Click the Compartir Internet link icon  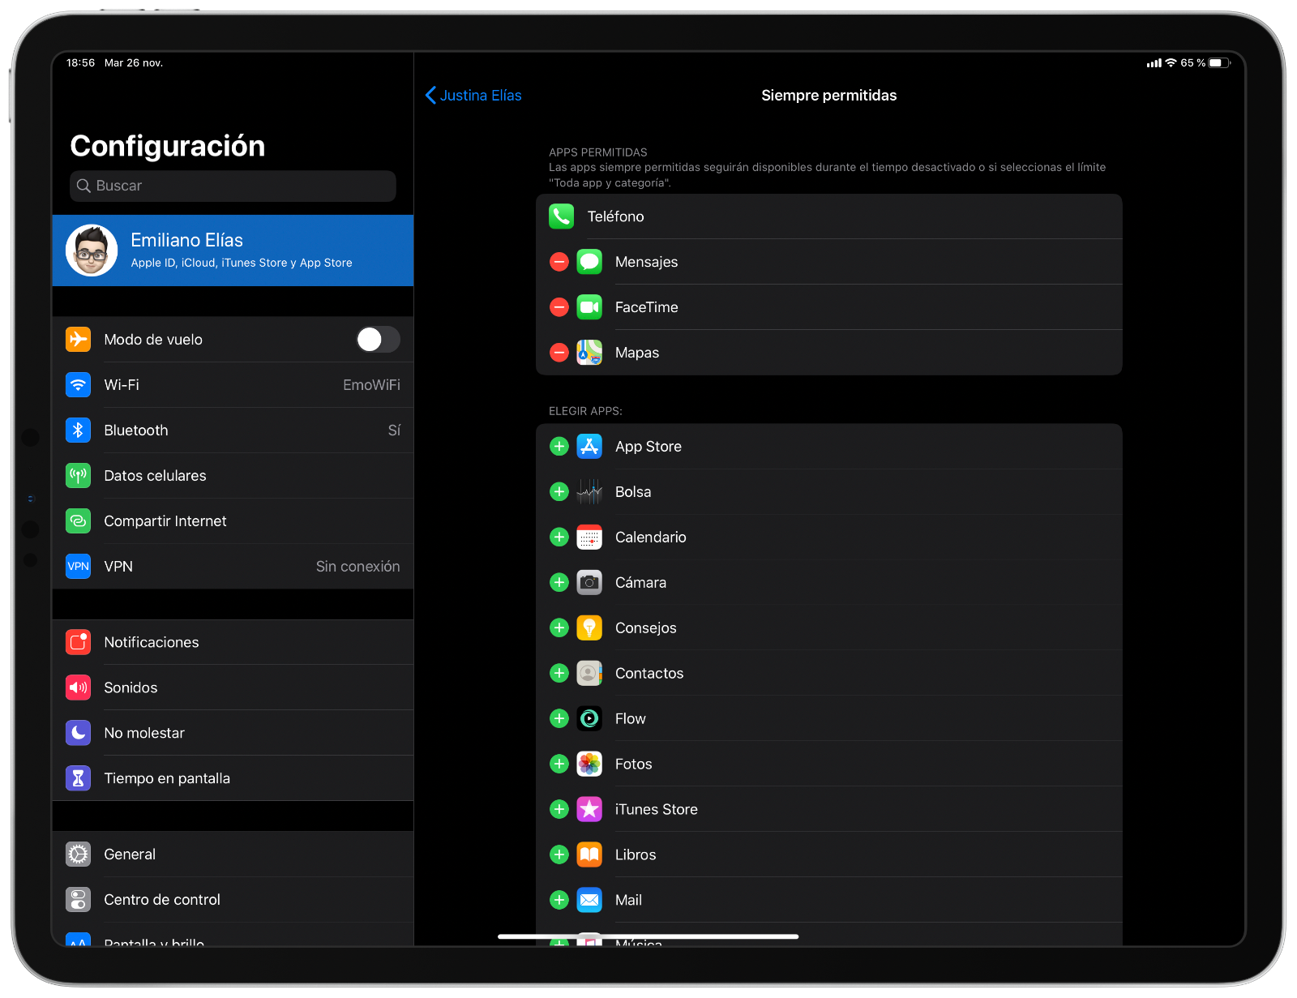pyautogui.click(x=78, y=521)
